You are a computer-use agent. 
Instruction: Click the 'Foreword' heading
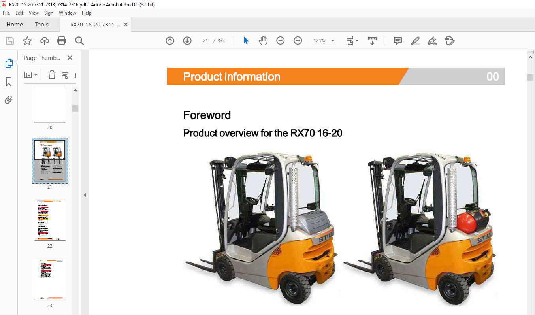point(207,115)
